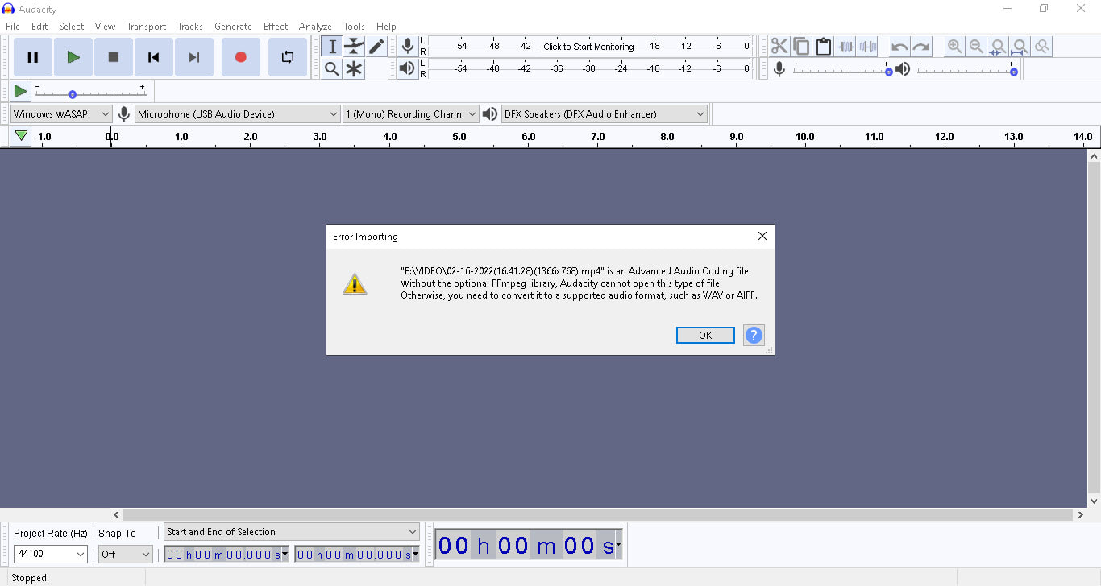Viewport: 1101px width, 586px height.
Task: Open the 1 (Mono) Recording Channel dropdown
Action: [x=411, y=114]
